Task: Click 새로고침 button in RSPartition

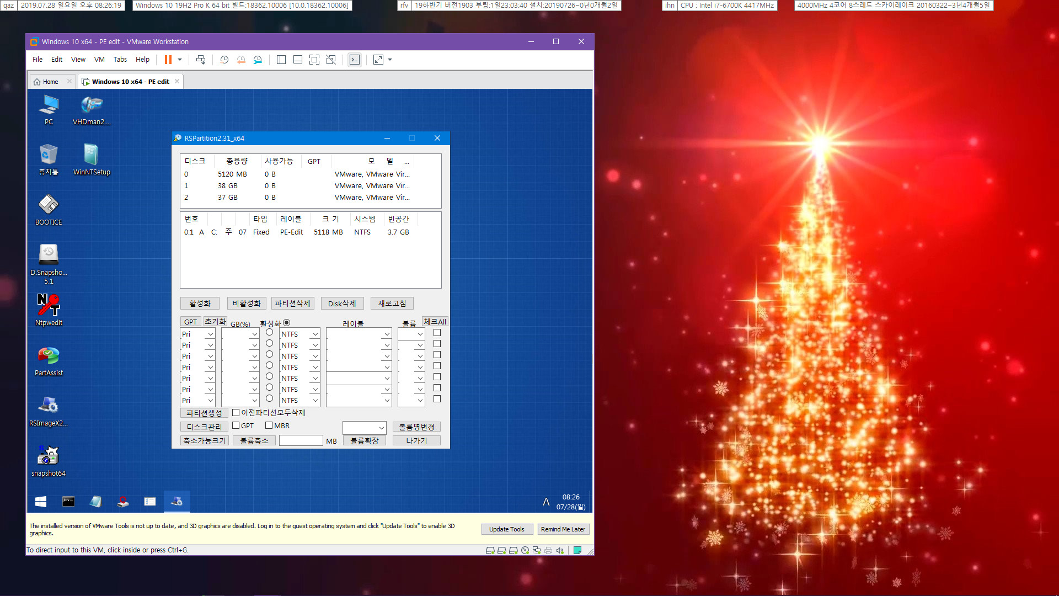Action: click(x=391, y=303)
